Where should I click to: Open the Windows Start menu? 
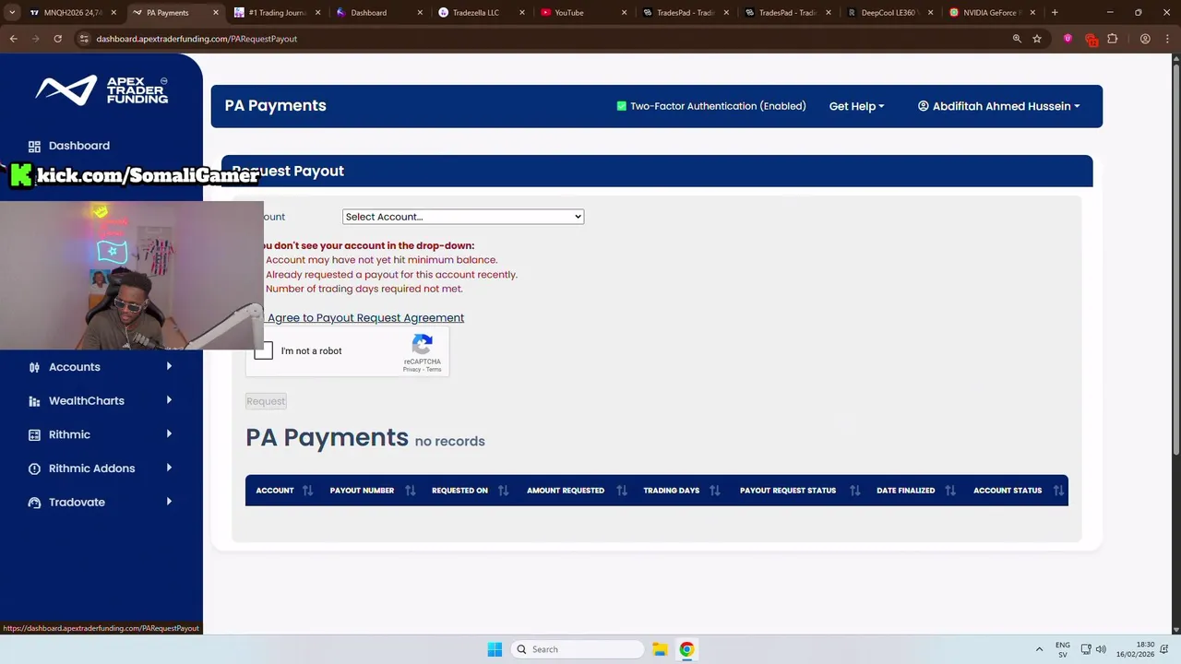(495, 649)
